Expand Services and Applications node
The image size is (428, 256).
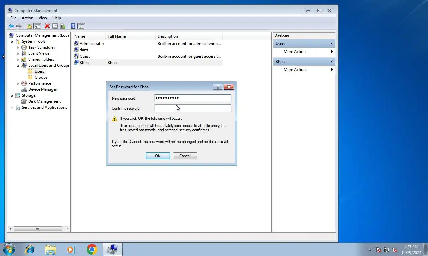pyautogui.click(x=12, y=108)
